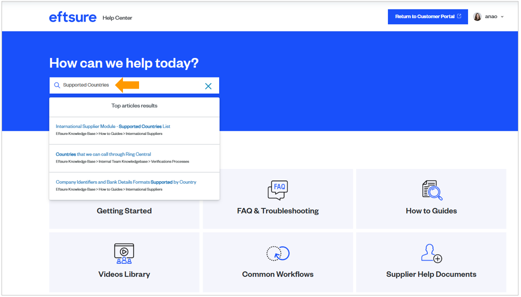521x297 pixels.
Task: Click breadcrumb under Company Identifiers article result
Action: click(x=109, y=189)
